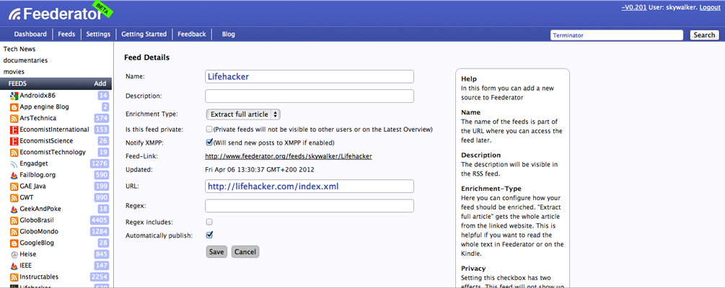Tick the Regex includes checkbox
The height and width of the screenshot is (288, 725).
tap(209, 222)
